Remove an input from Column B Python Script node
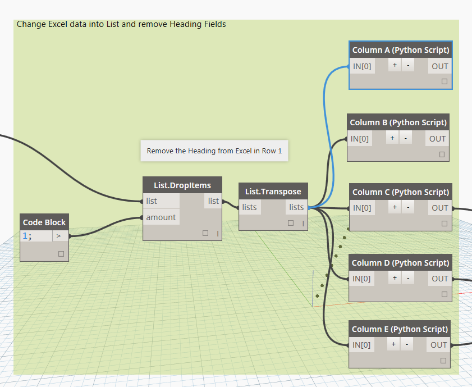 pyautogui.click(x=405, y=137)
